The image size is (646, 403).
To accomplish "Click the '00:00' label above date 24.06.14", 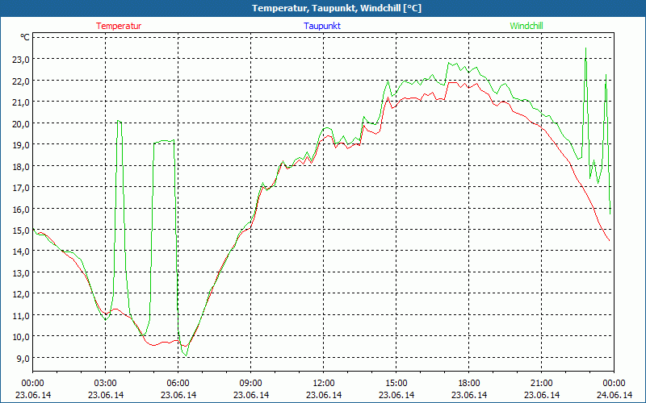I will [x=614, y=384].
